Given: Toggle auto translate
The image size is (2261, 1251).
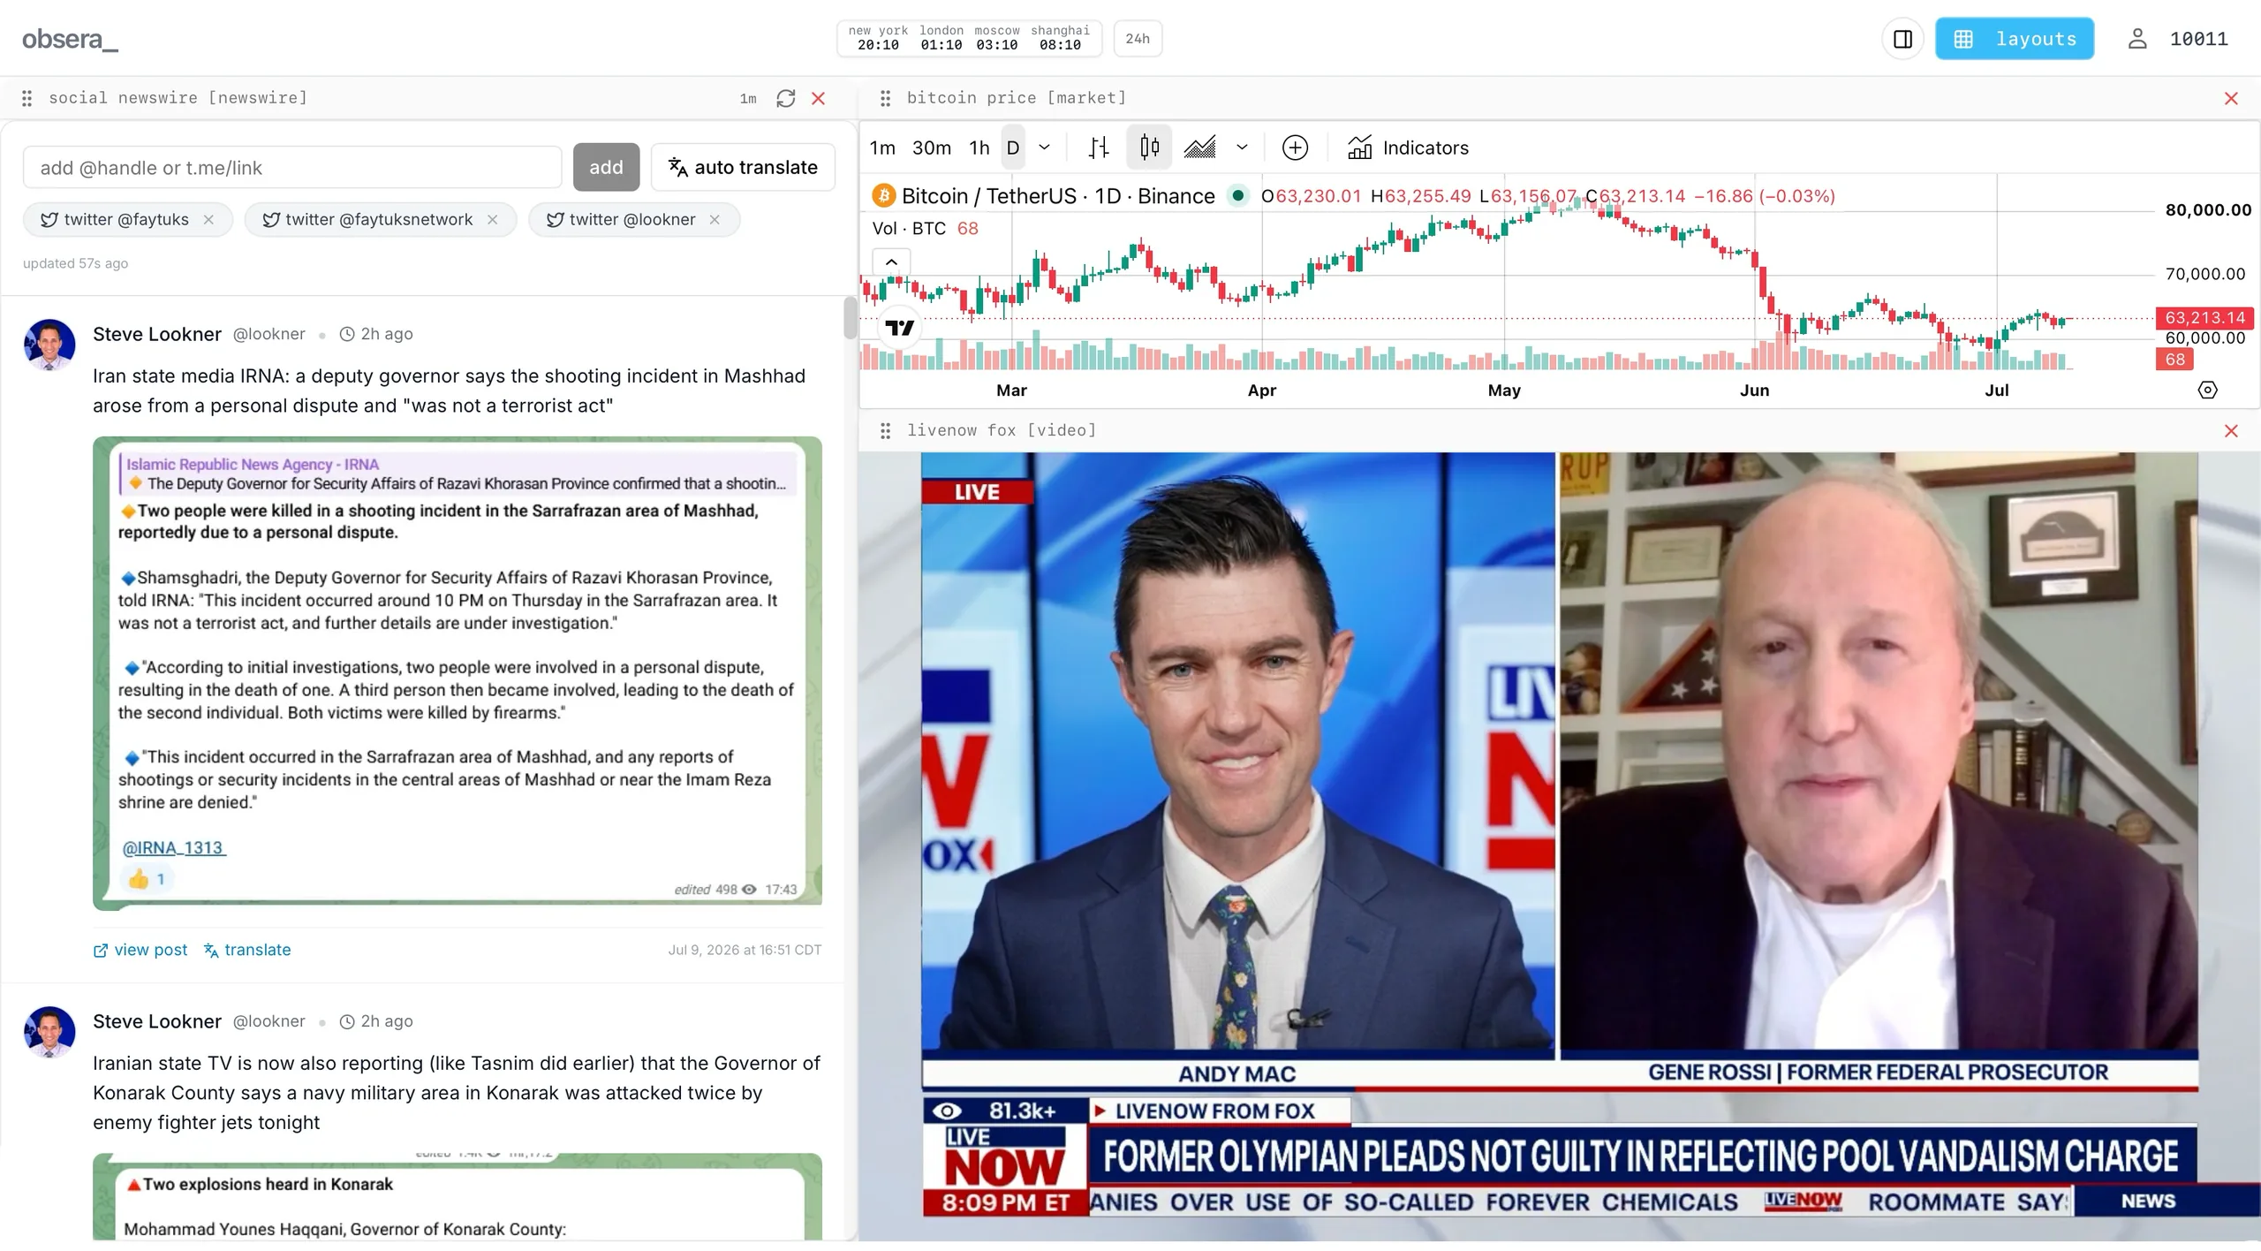Looking at the screenshot, I should [x=743, y=167].
